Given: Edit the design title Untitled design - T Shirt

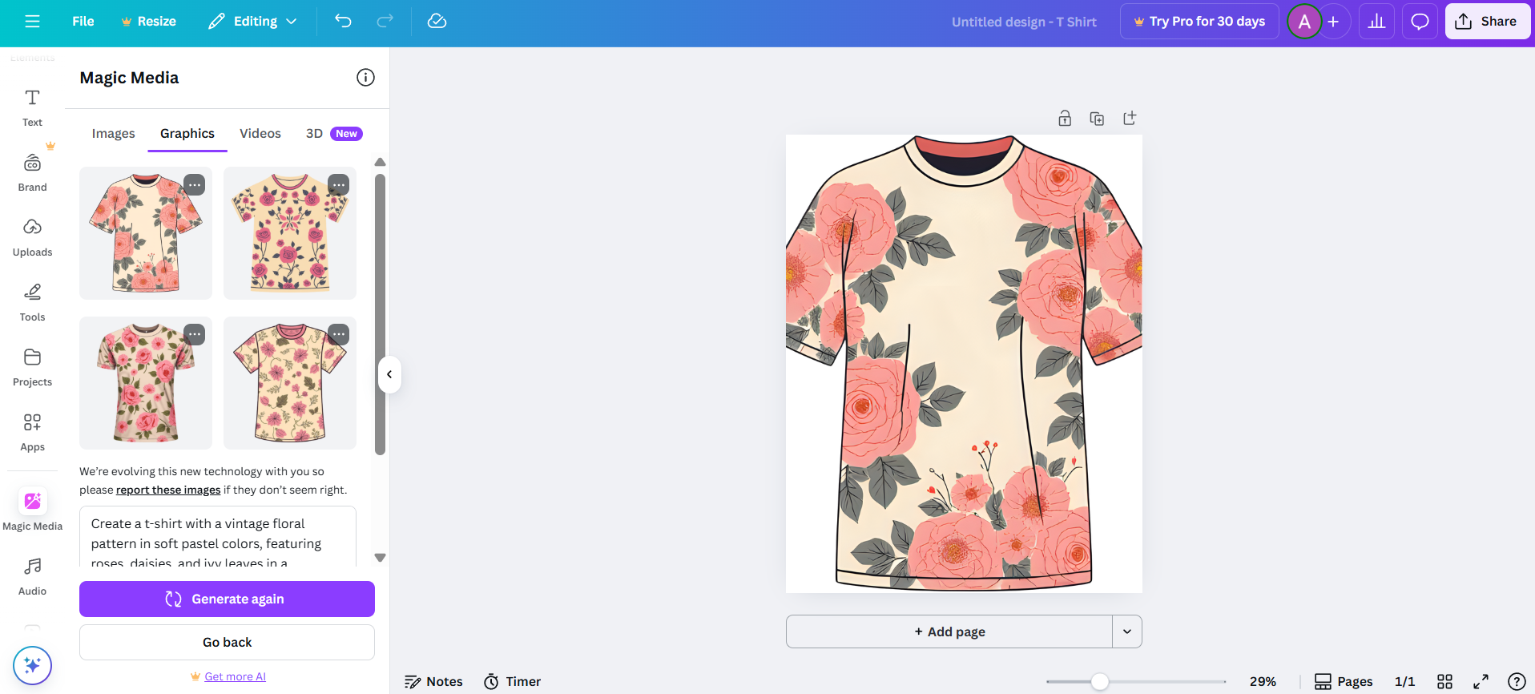Looking at the screenshot, I should point(1024,22).
